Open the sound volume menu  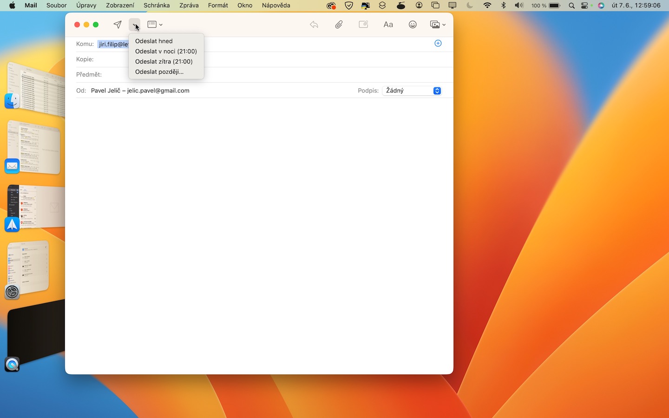[519, 6]
